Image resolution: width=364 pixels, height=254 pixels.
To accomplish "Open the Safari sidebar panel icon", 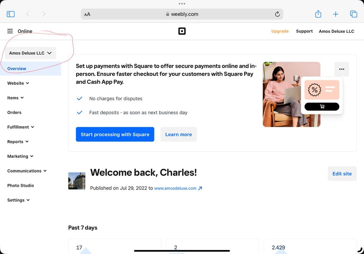I will (x=11, y=14).
